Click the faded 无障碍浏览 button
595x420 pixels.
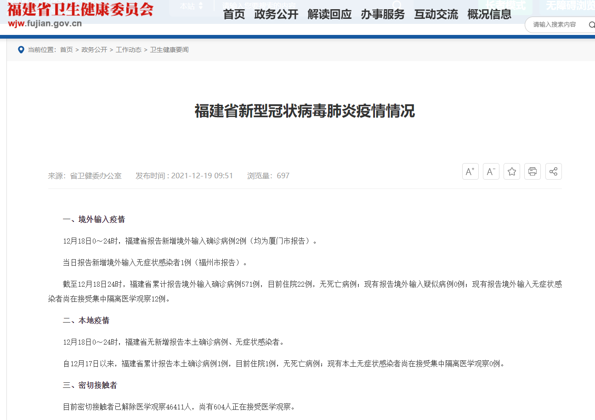tap(570, 6)
